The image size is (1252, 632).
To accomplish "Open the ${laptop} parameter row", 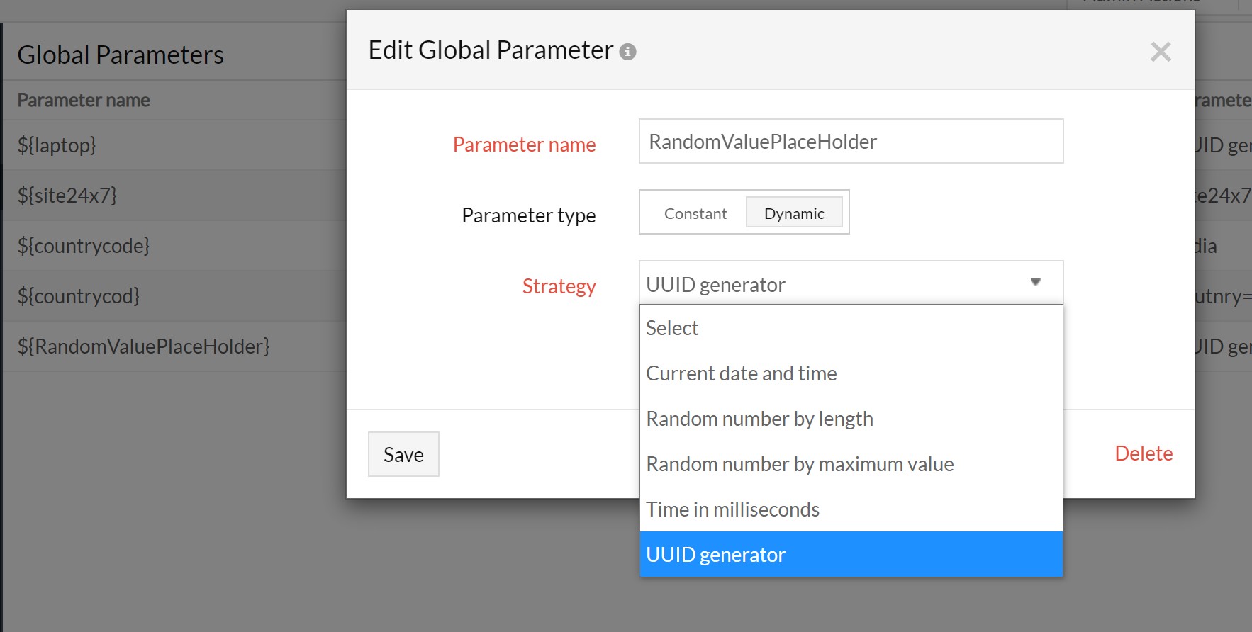I will point(57,145).
